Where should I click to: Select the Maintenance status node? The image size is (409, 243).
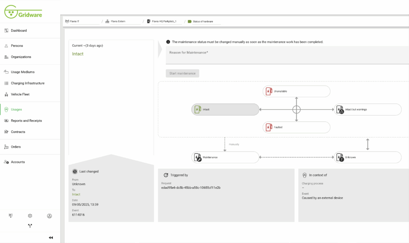click(225, 157)
